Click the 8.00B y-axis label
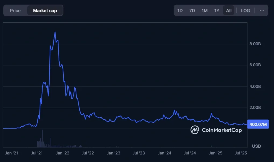 point(255,44)
